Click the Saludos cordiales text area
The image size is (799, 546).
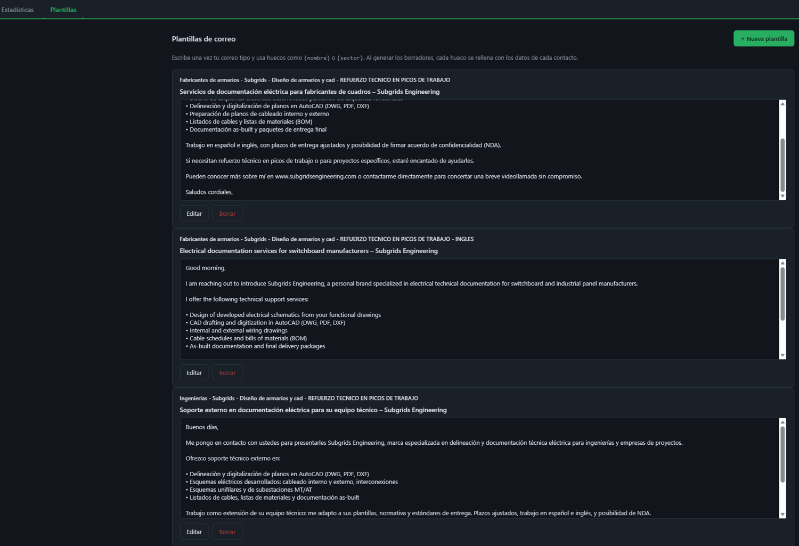click(479, 150)
